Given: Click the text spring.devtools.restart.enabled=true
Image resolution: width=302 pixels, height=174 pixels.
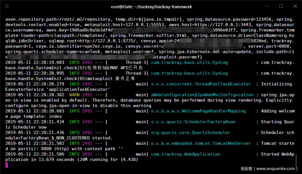Looking at the screenshot, I should 42,25.
